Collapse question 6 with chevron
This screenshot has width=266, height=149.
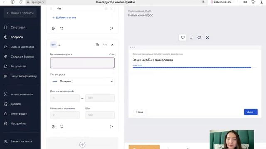pos(113,45)
